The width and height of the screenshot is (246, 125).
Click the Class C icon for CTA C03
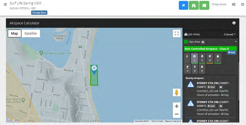191,85
